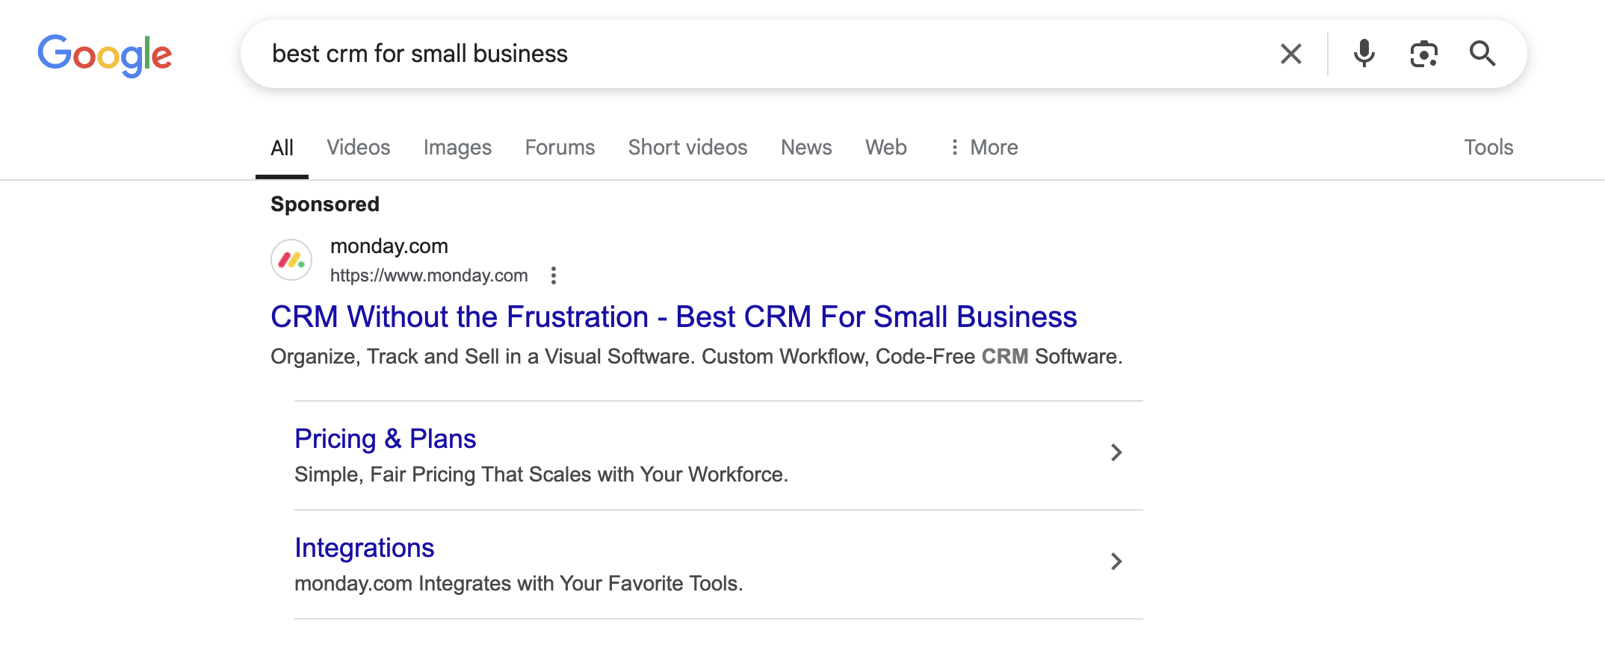Viewport: 1605px width, 645px height.
Task: Click the Sponsored label
Action: pyautogui.click(x=325, y=204)
